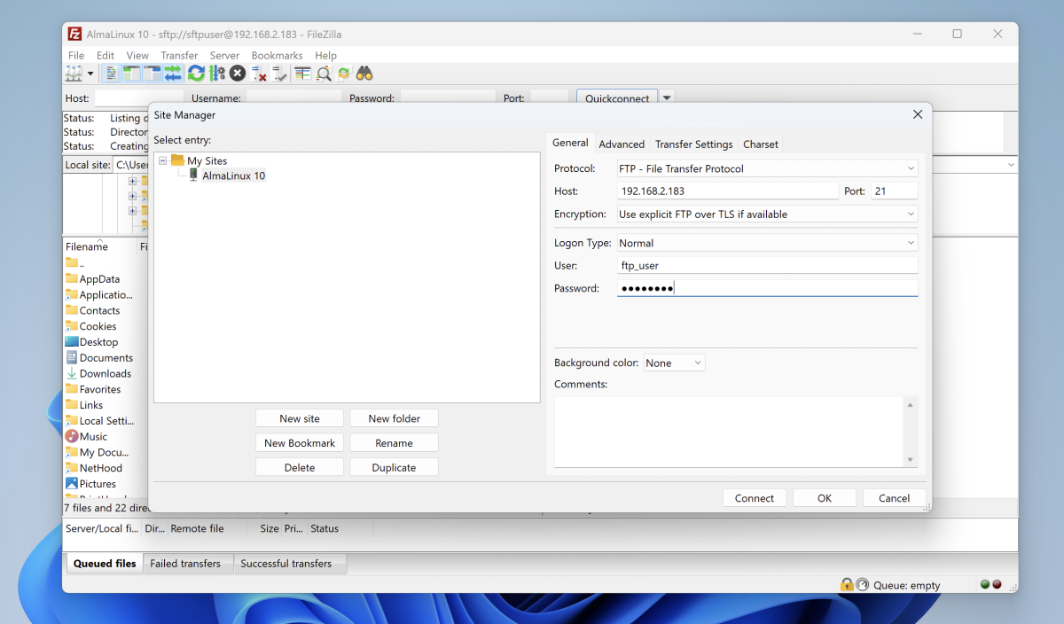Click the Refresh file lists icon
This screenshot has height=624, width=1064.
[196, 74]
